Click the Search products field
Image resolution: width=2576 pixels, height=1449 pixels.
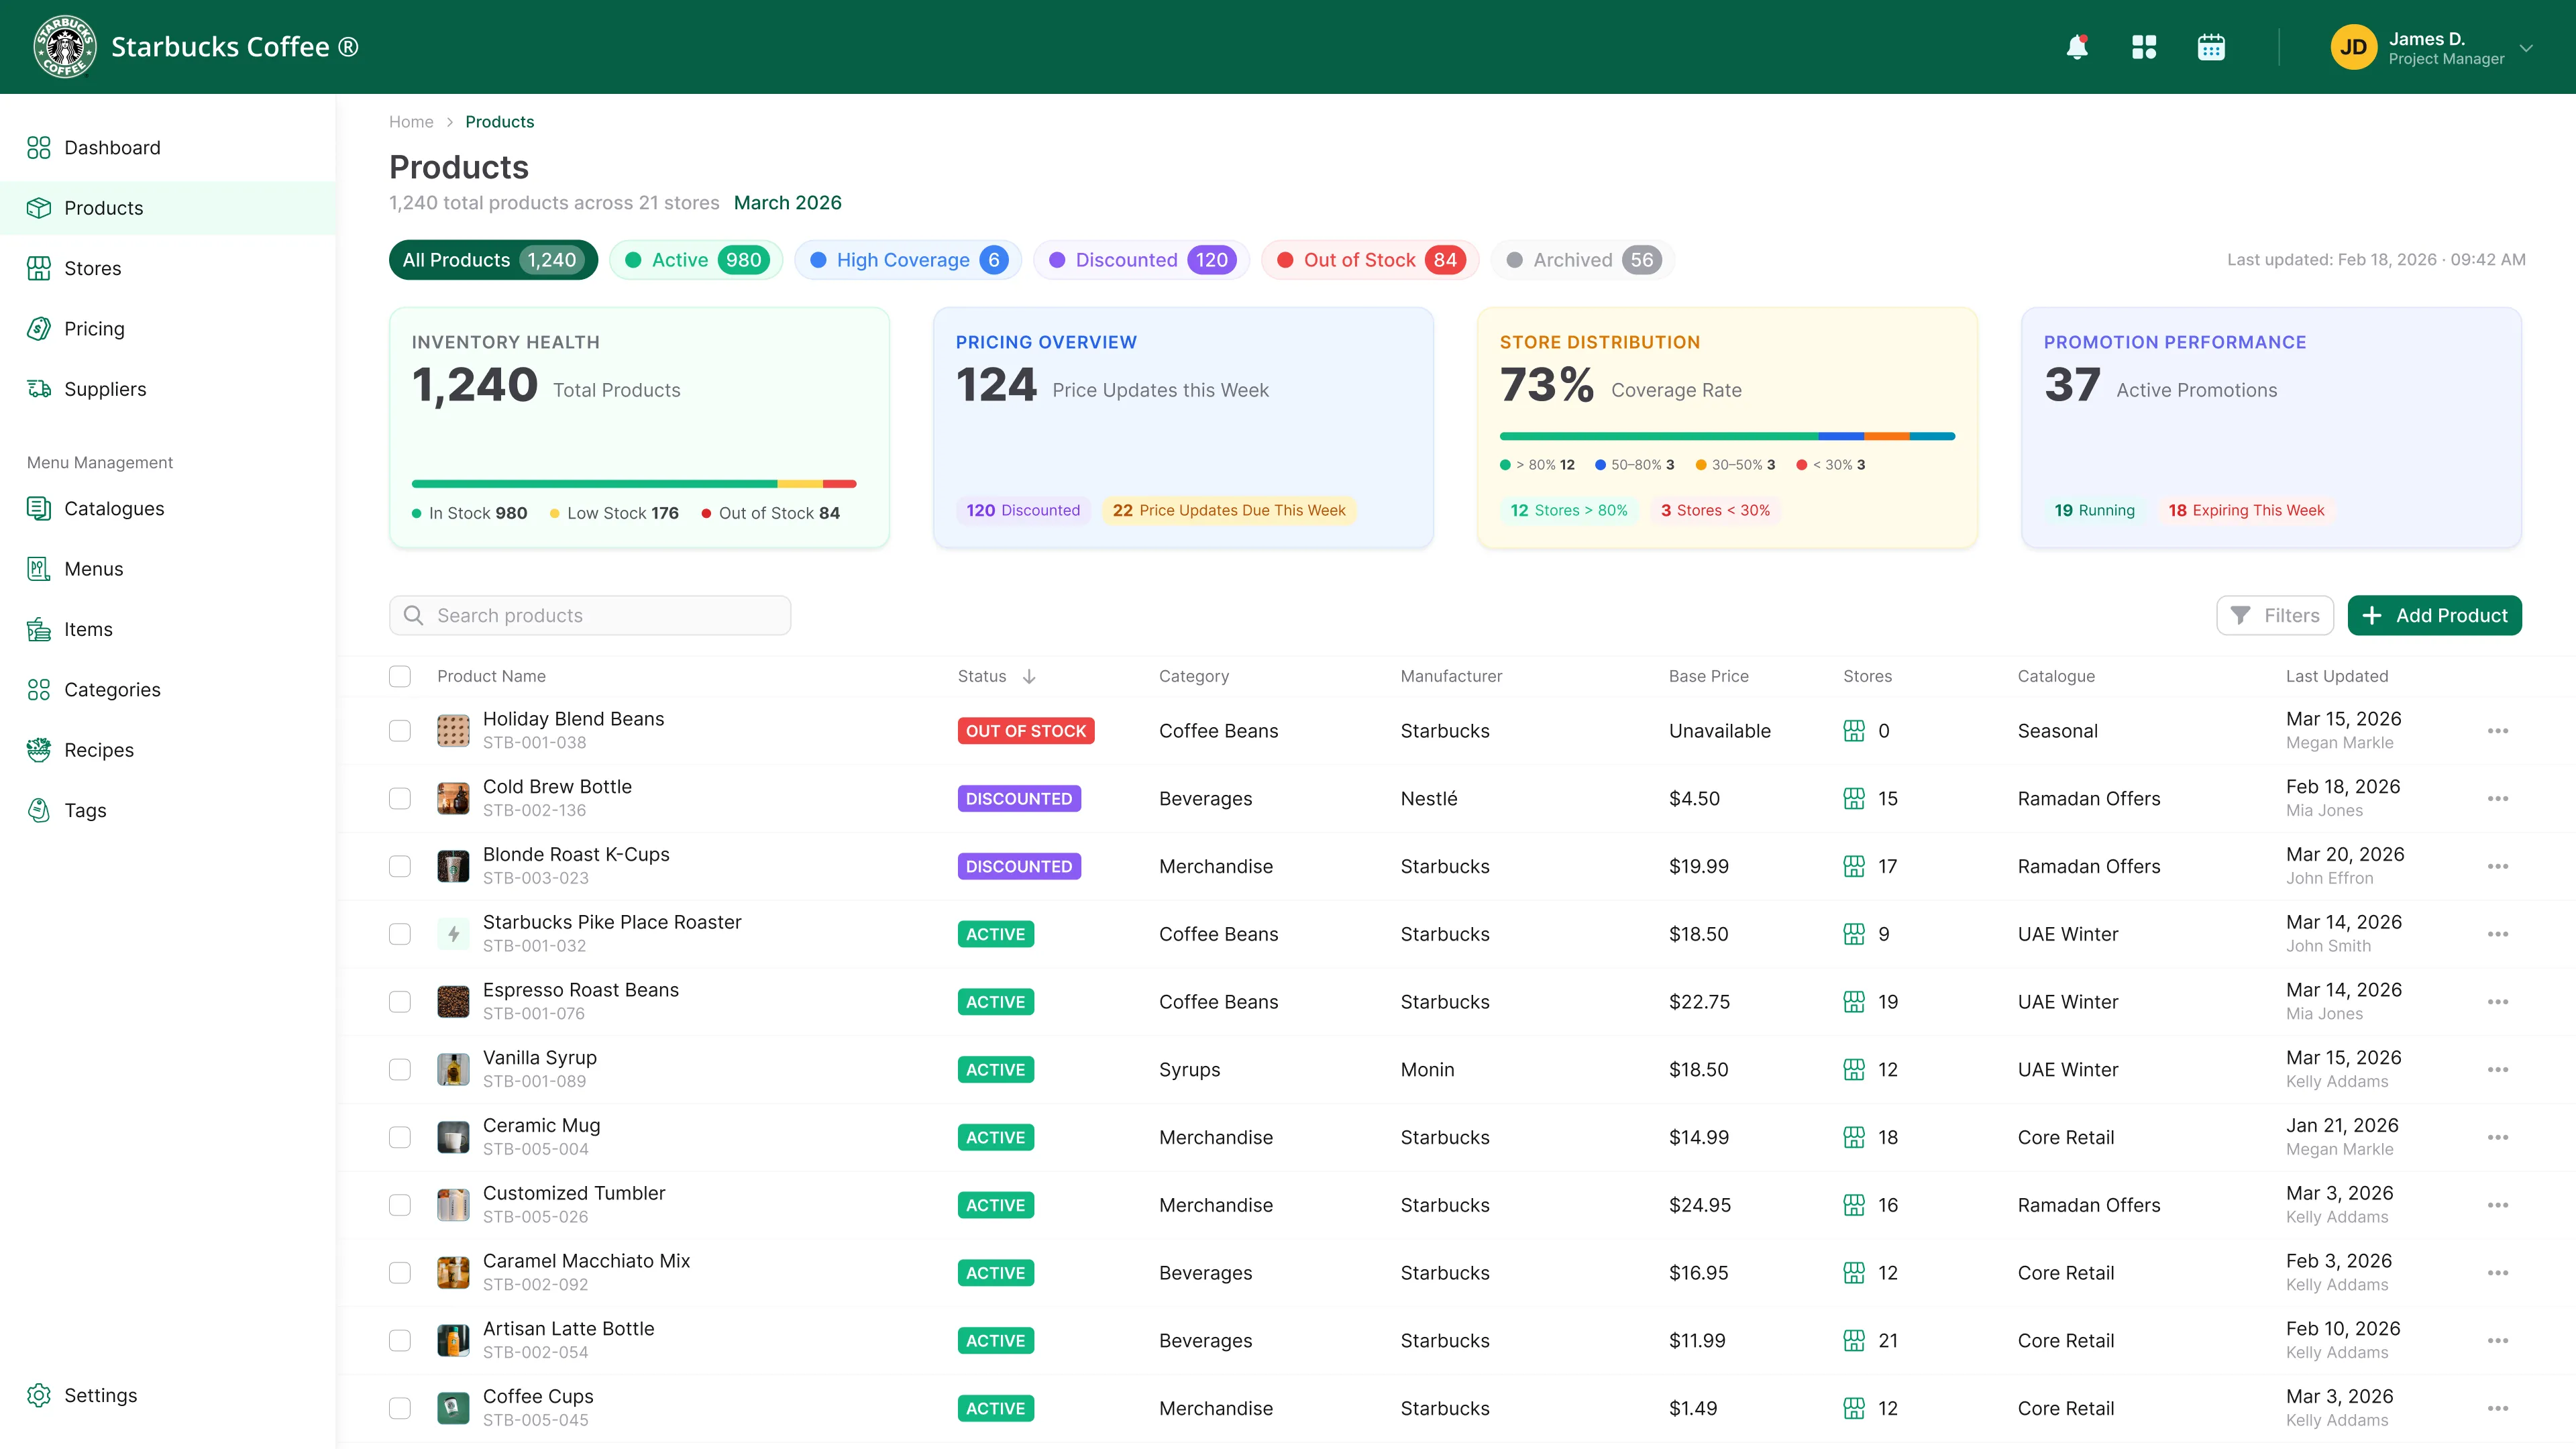590,616
